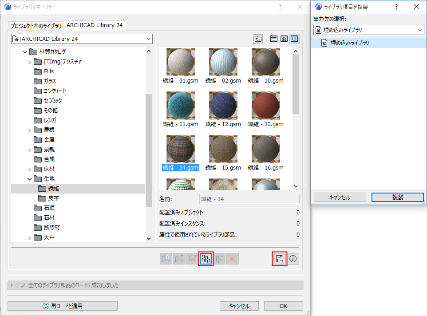Collapse the 材質カタログ folder

(25, 52)
